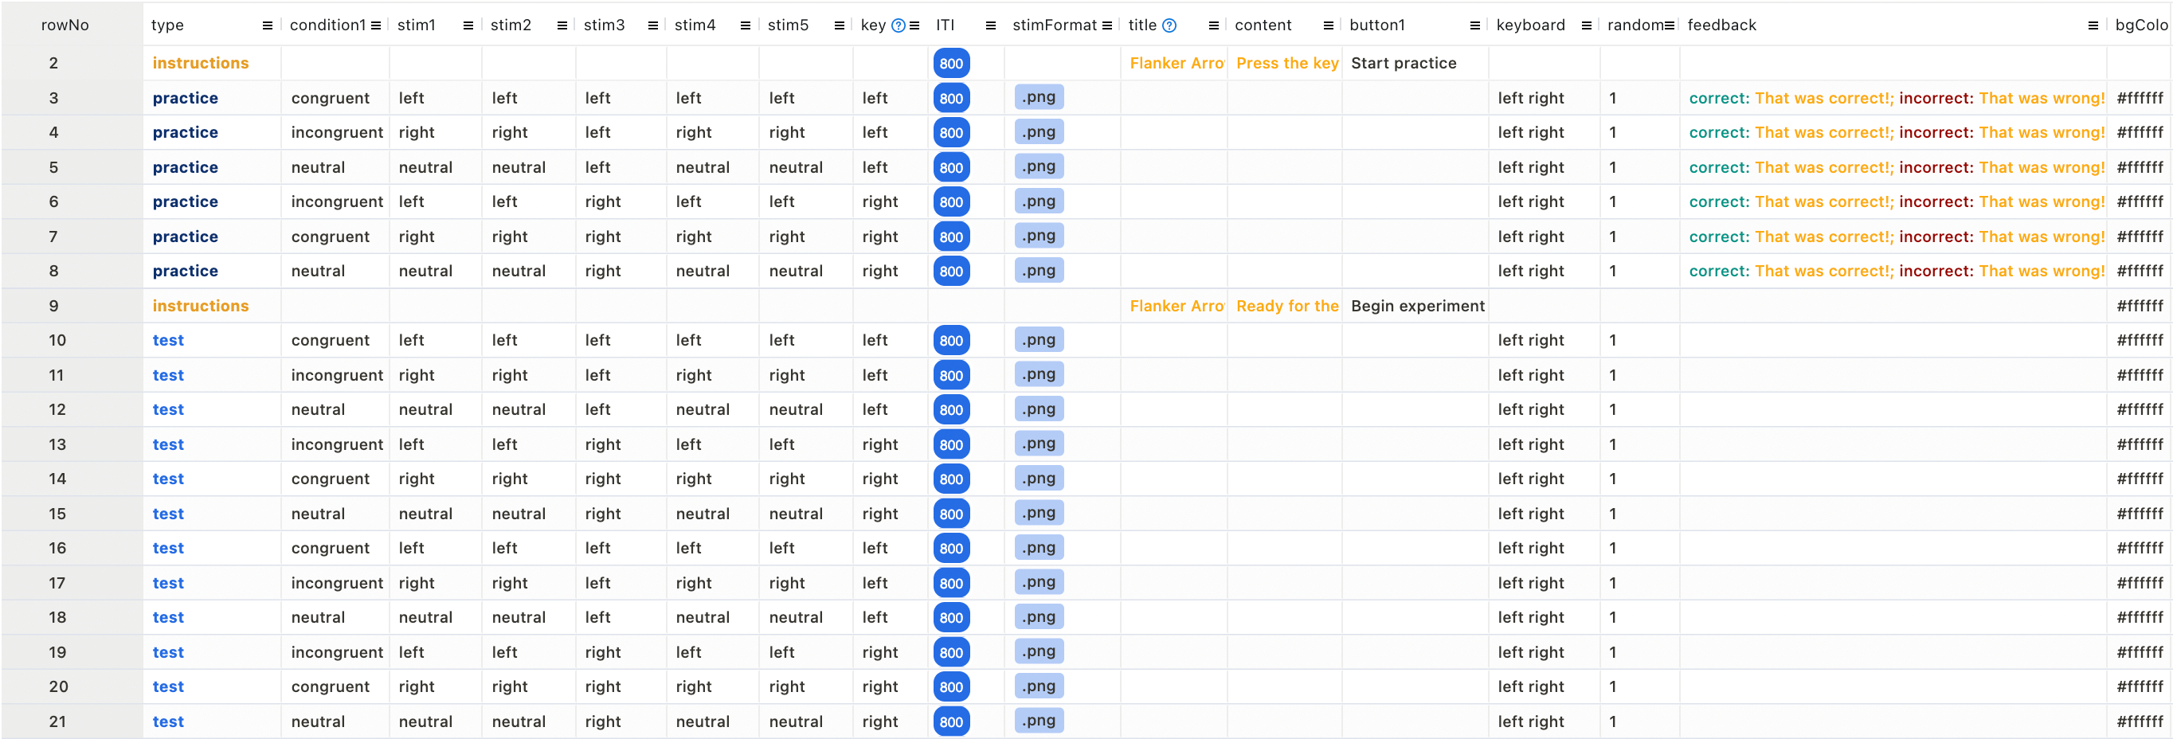Image resolution: width=2173 pixels, height=739 pixels.
Task: Click the title column help question mark
Action: pos(1169,25)
